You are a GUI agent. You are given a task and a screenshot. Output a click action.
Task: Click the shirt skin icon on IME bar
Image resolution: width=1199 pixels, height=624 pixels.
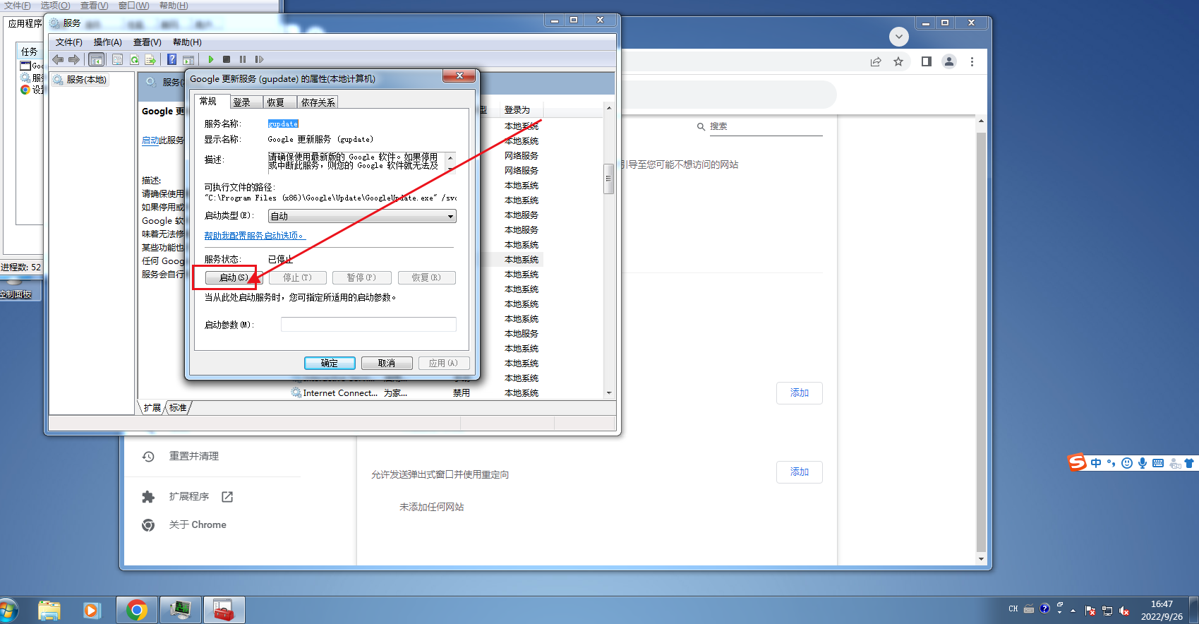(1189, 463)
